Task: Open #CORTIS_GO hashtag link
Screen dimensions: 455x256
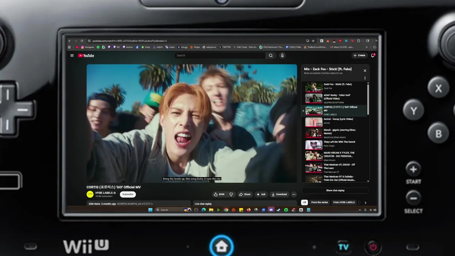Action: (134, 204)
